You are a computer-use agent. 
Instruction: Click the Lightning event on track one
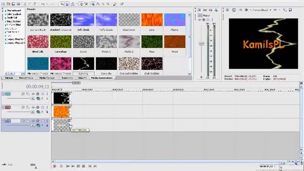[61, 98]
